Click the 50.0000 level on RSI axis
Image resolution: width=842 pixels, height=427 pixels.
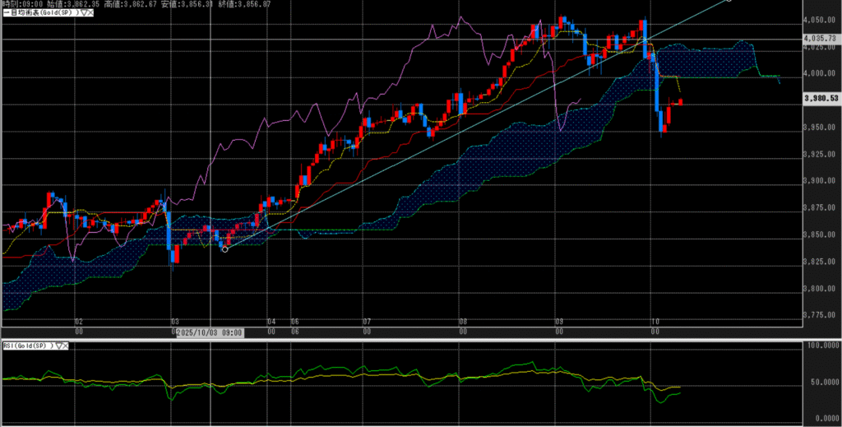point(822,383)
